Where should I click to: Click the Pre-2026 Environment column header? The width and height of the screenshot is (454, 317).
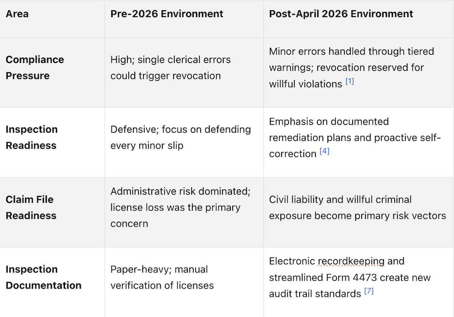[x=167, y=14]
